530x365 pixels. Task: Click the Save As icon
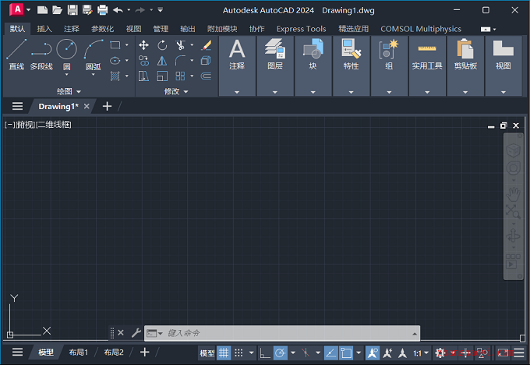tap(87, 10)
